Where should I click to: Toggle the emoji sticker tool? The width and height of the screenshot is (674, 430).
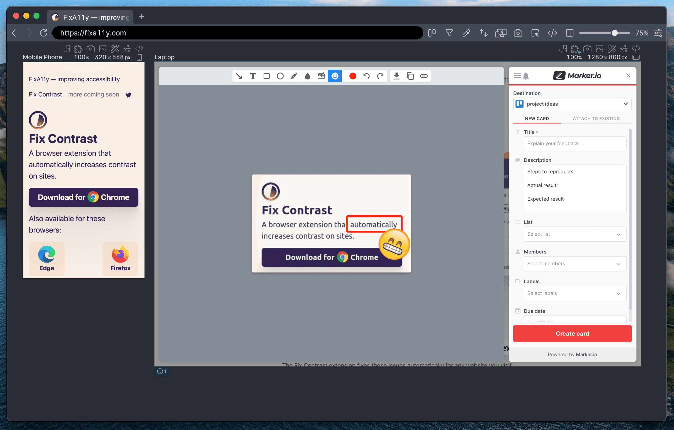coord(335,76)
